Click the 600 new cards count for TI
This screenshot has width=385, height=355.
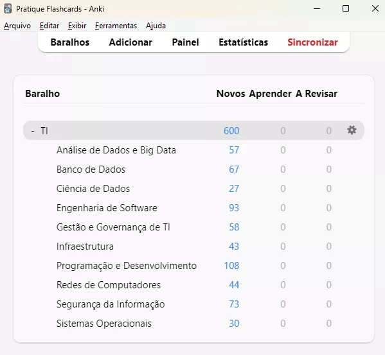pos(231,131)
